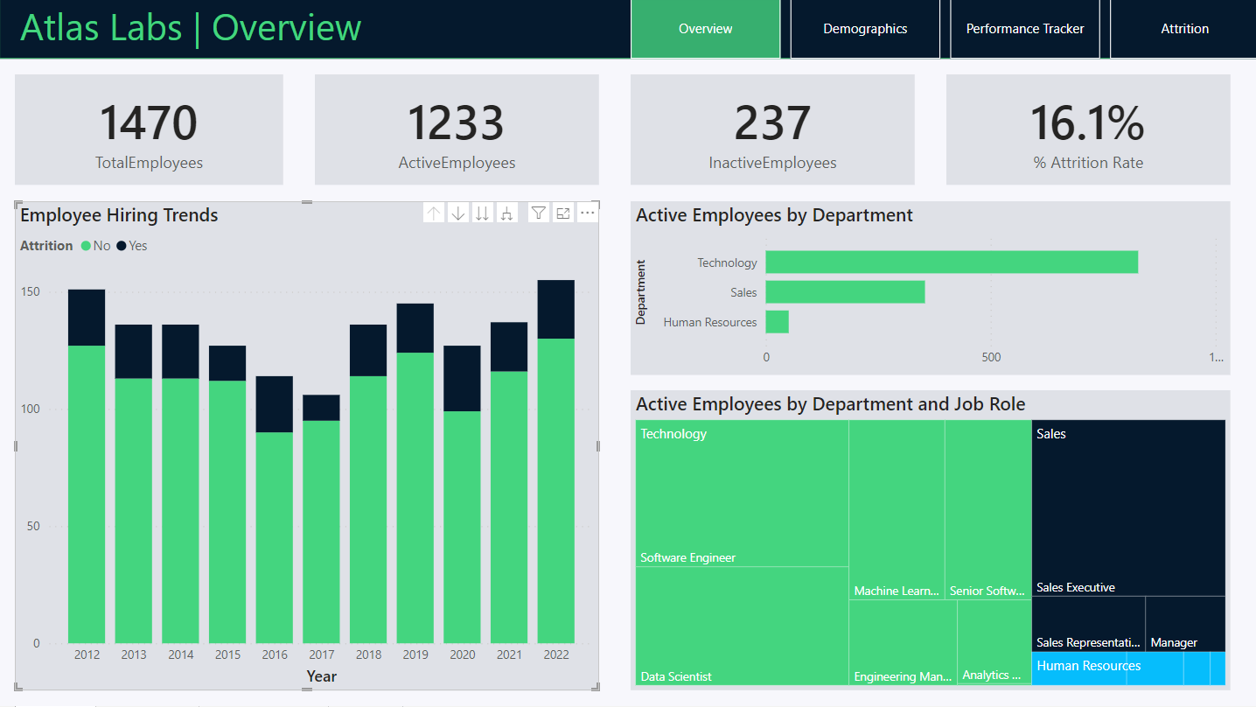
Task: Click the drill up arrow icon
Action: pos(434,213)
